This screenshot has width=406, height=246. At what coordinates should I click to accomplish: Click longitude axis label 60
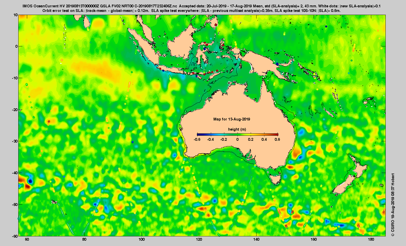[27, 239]
